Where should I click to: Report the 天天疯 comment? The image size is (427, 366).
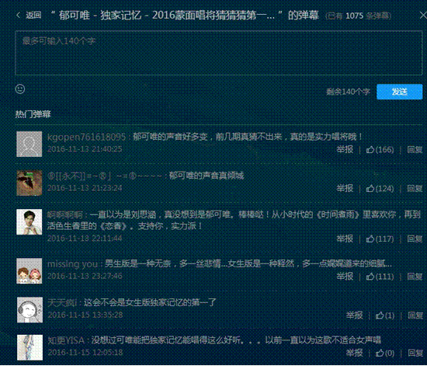click(x=354, y=315)
